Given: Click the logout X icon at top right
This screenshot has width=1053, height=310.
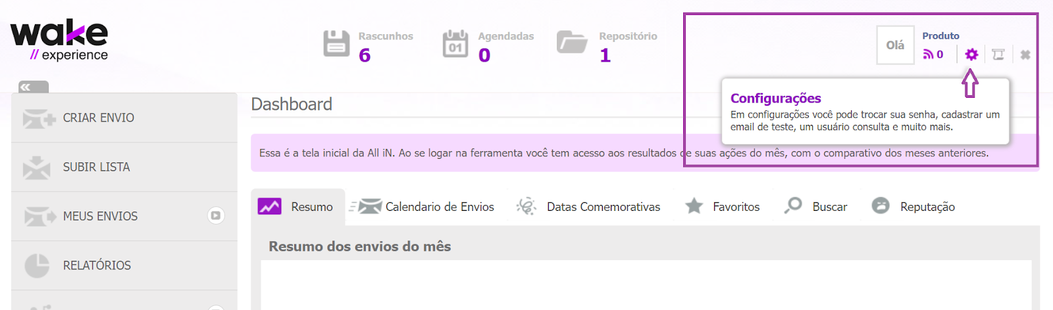Looking at the screenshot, I should [1025, 55].
